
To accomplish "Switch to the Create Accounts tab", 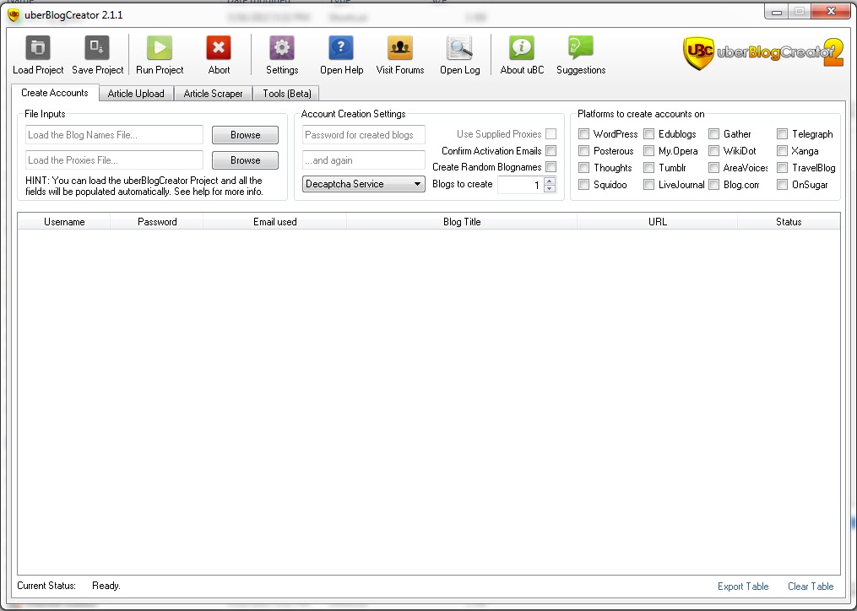I will pyautogui.click(x=55, y=93).
